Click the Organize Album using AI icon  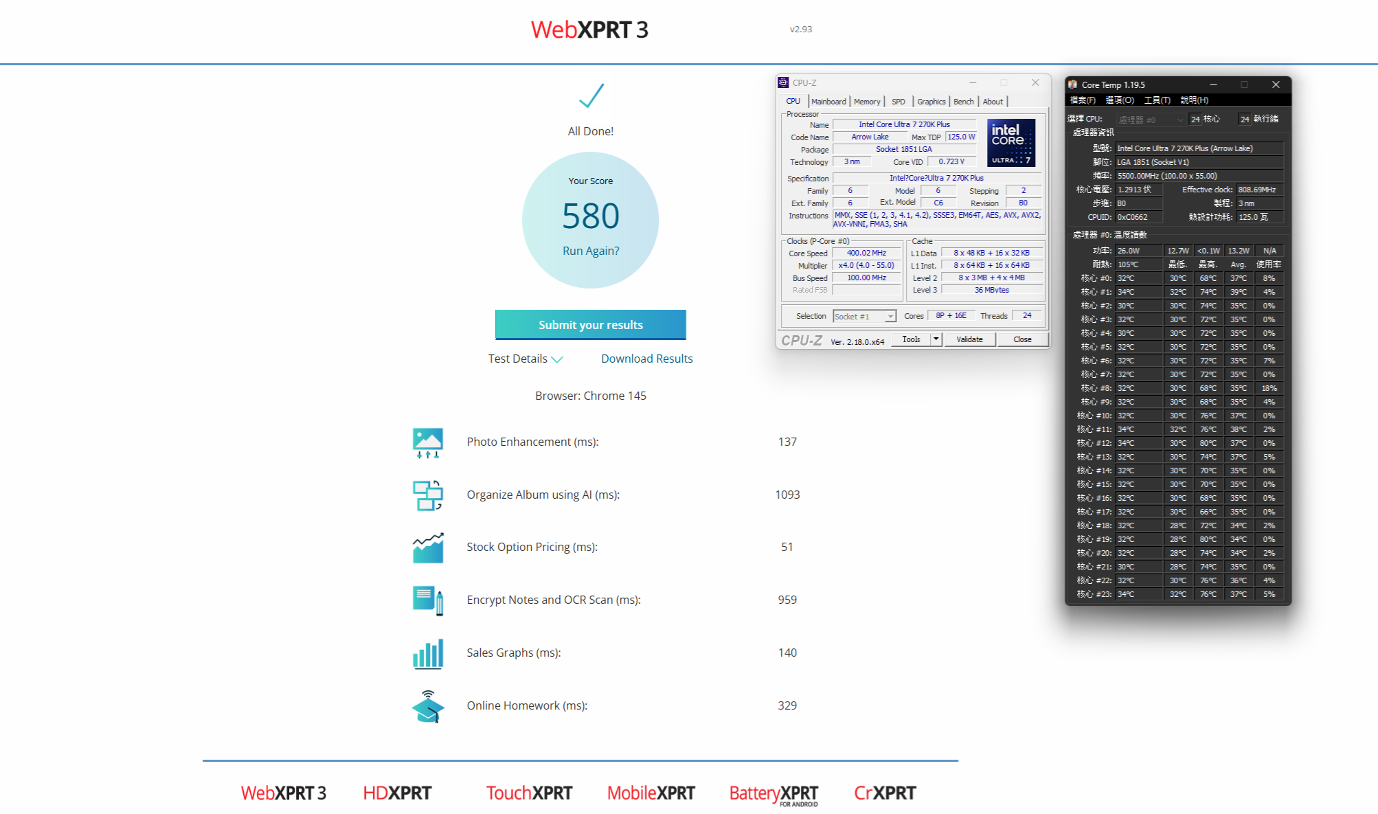tap(427, 495)
